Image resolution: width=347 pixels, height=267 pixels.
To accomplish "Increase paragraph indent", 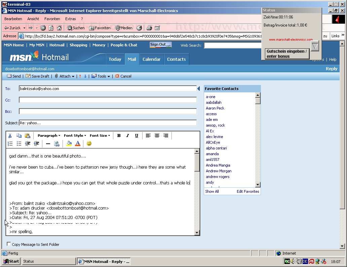I will pos(37,144).
